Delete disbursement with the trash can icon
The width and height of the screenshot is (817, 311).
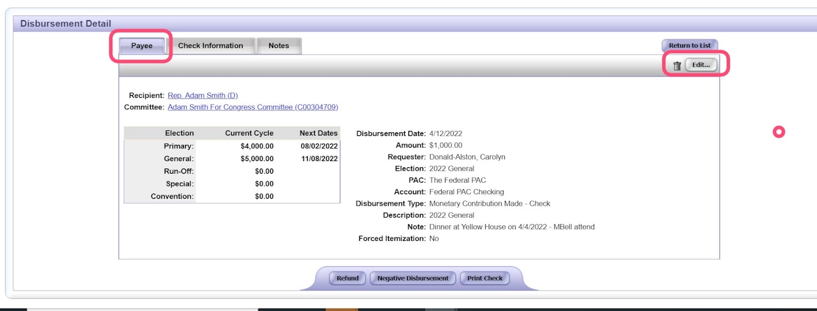click(677, 66)
